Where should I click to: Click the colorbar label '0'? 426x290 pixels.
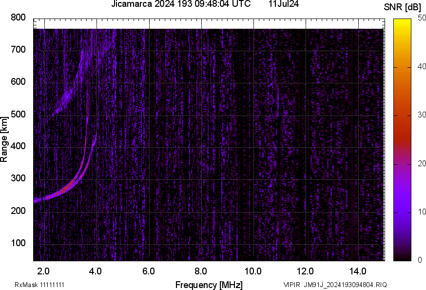tap(420, 260)
